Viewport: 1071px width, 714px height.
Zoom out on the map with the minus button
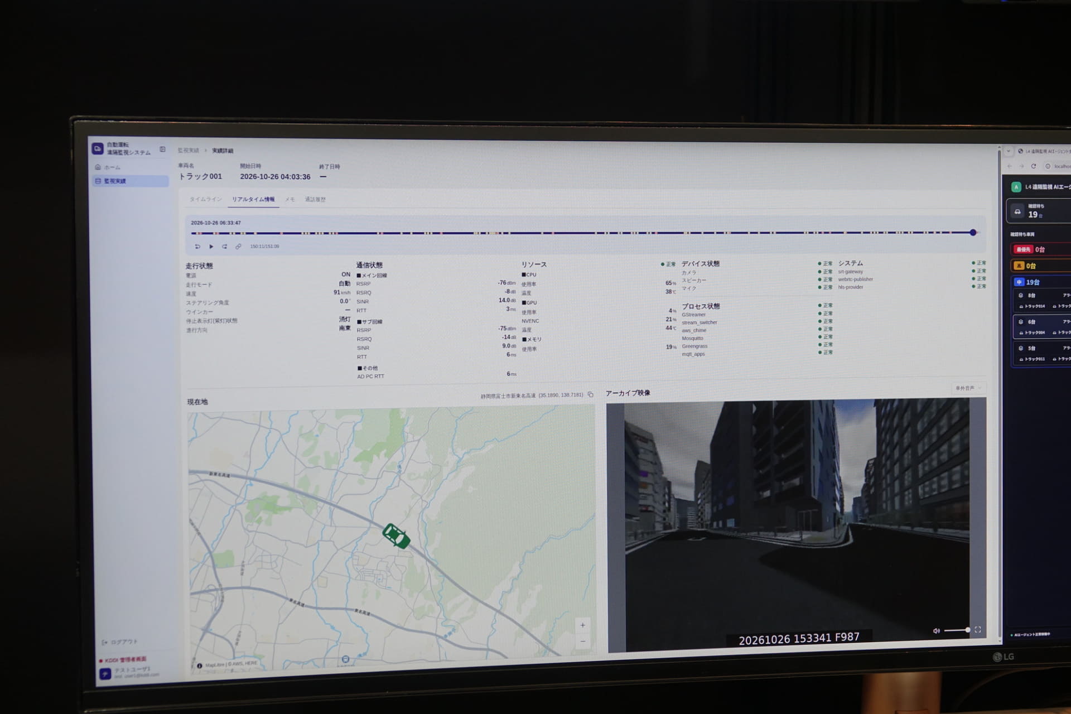click(583, 641)
